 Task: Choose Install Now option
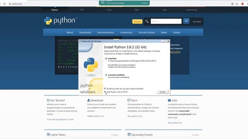point(112,58)
